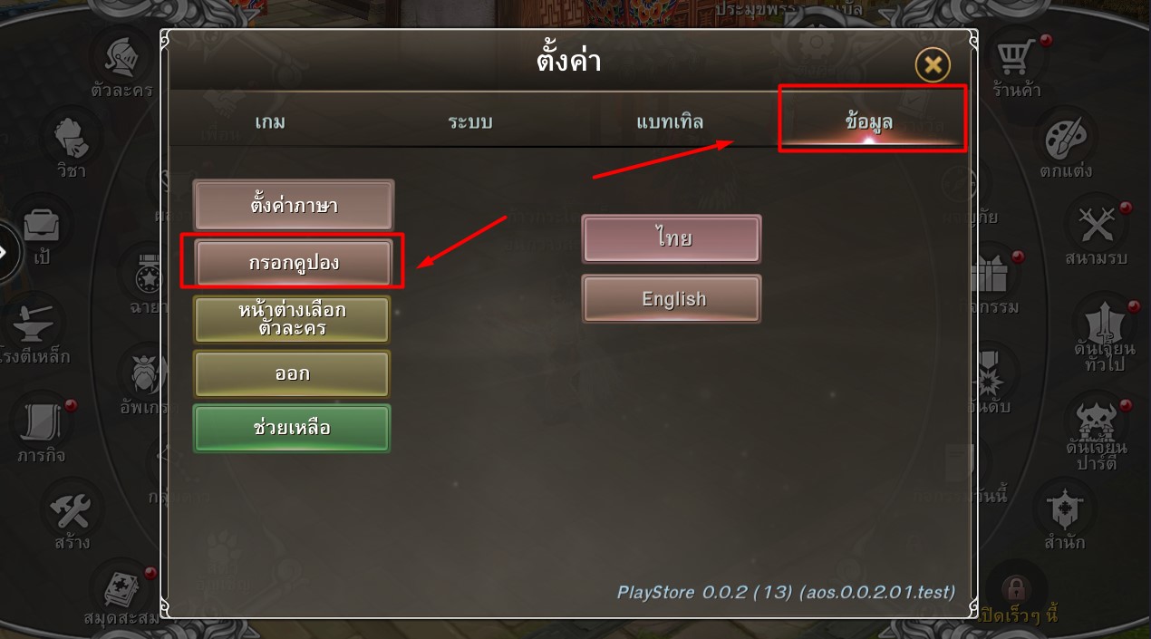Select the ไทย language button
The width and height of the screenshot is (1151, 639).
pyautogui.click(x=672, y=239)
